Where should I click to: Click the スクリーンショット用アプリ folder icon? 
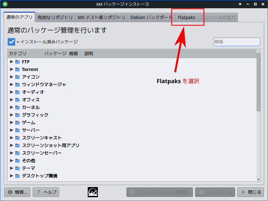17,146
